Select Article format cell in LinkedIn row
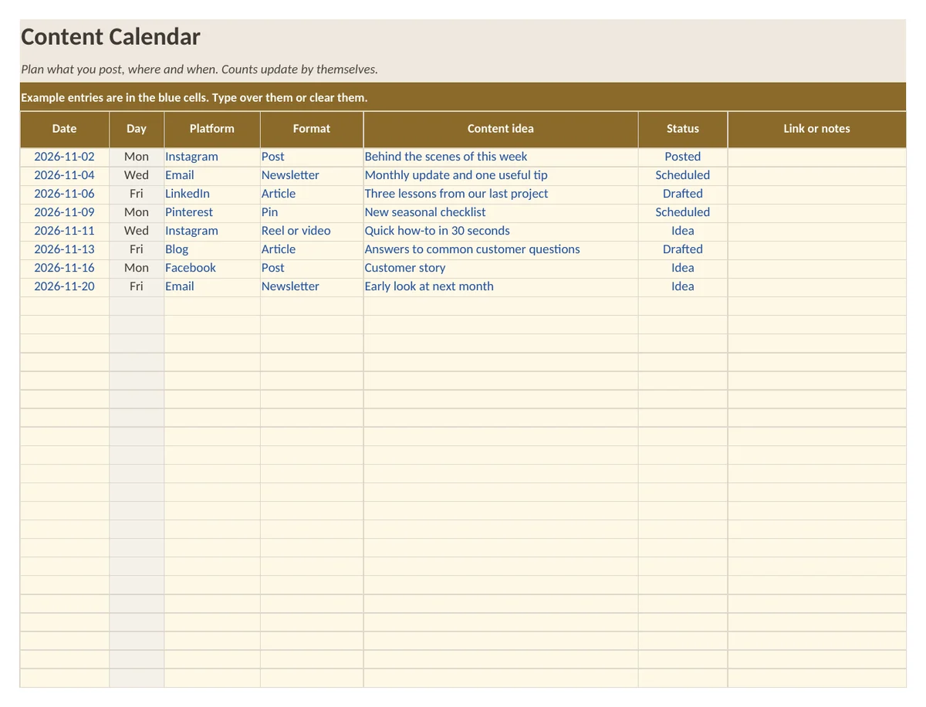Image resolution: width=926 pixels, height=707 pixels. [312, 194]
